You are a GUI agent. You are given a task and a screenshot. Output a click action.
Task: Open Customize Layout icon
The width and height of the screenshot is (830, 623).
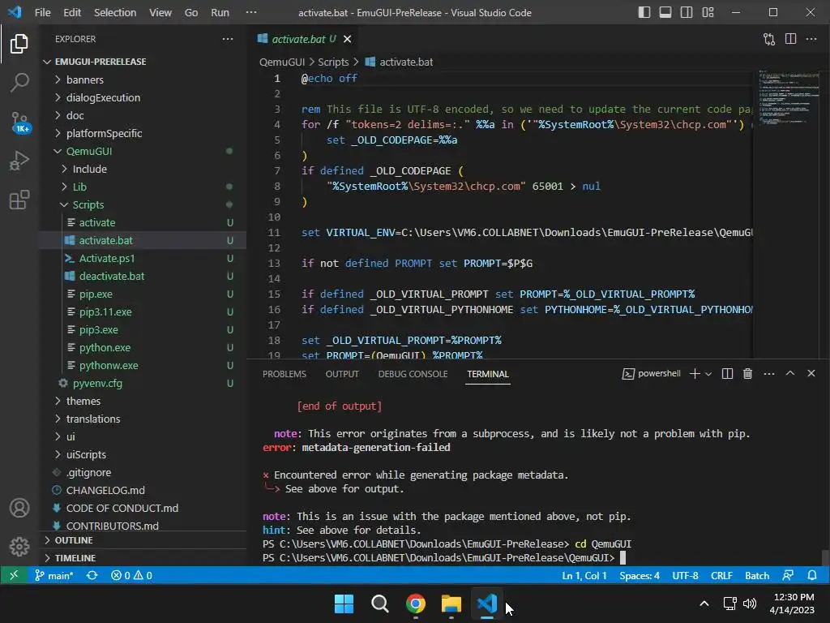[708, 12]
